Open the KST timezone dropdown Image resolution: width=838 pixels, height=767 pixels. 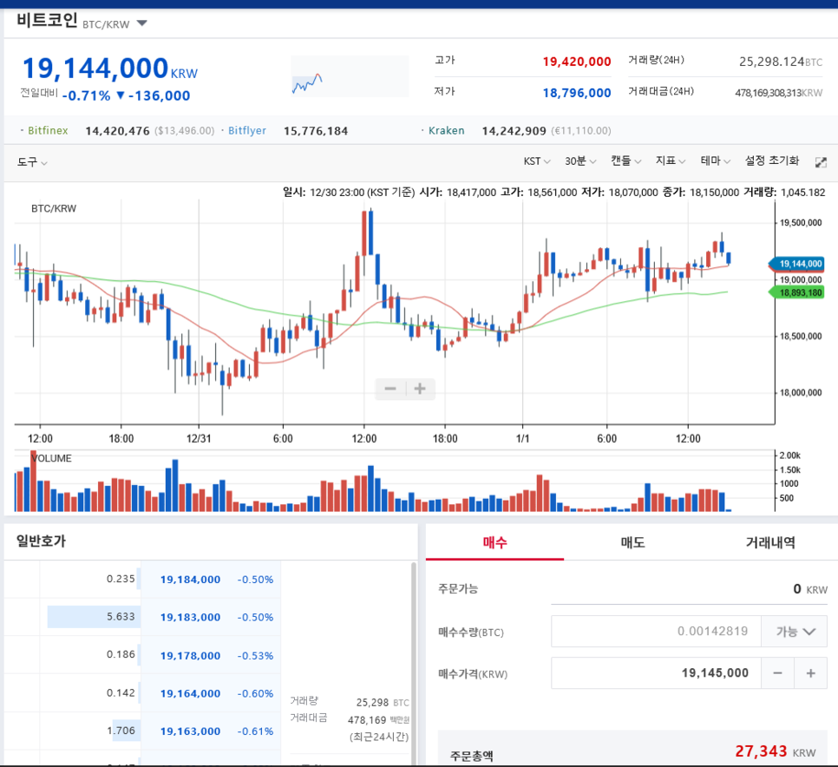pos(537,161)
